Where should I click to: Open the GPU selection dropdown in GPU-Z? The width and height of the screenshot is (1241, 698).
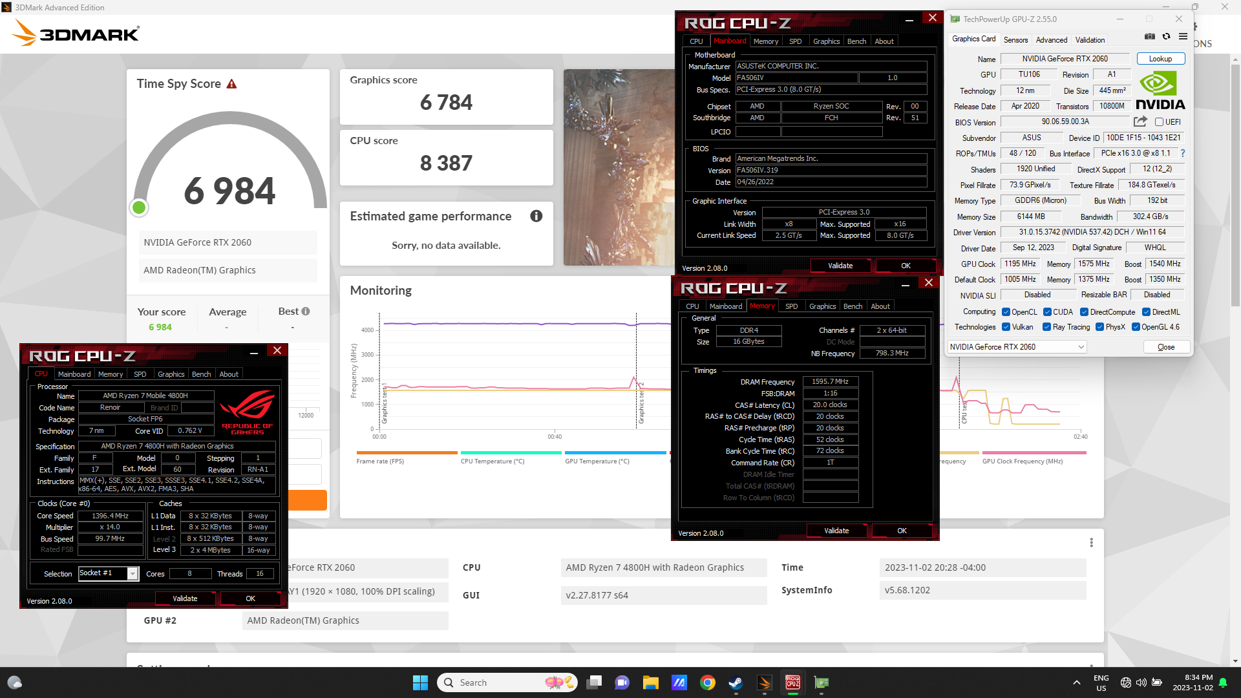click(x=1017, y=347)
